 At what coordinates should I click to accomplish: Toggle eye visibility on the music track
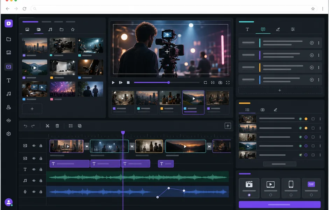pyautogui.click(x=34, y=181)
